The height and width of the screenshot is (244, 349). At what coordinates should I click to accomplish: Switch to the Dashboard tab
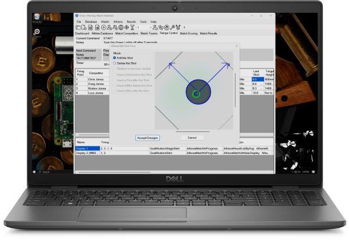click(x=82, y=33)
